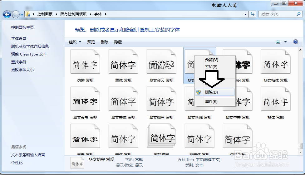The image size is (305, 175).
Task: Click the Forward navigation arrow button
Action: [x=16, y=14]
